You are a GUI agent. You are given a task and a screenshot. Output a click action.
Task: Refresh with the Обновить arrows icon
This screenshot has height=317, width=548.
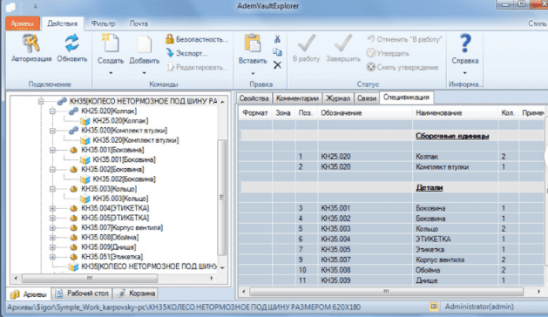pyautogui.click(x=72, y=44)
